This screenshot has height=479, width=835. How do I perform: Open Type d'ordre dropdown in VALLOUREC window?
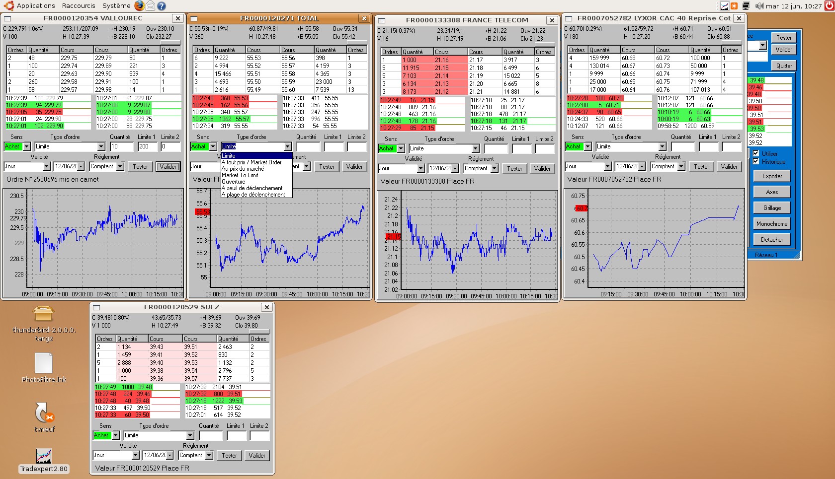click(101, 146)
